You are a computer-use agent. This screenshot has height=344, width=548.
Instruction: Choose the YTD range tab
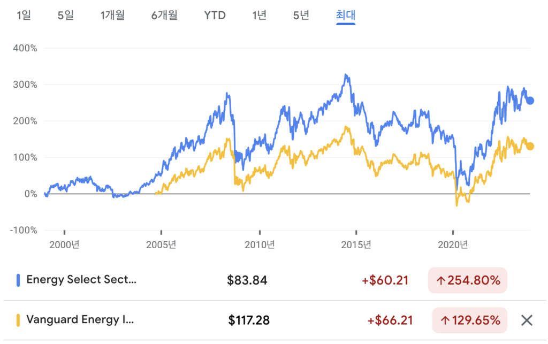pyautogui.click(x=215, y=15)
